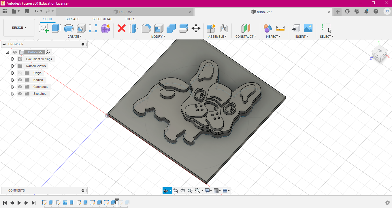
Task: Open the DESIGN workspace dropdown
Action: [x=19, y=28]
